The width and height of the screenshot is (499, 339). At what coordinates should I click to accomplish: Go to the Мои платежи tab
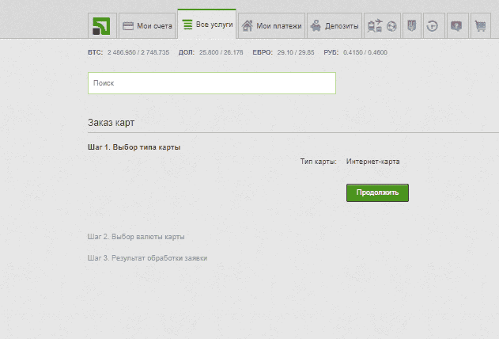point(271,26)
